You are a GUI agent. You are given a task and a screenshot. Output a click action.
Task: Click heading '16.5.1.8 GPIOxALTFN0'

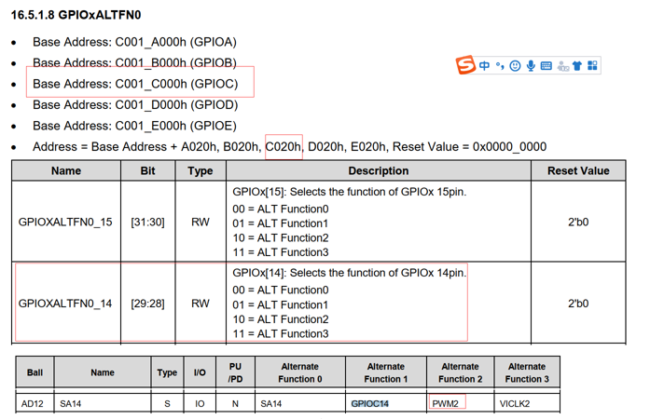(x=76, y=15)
